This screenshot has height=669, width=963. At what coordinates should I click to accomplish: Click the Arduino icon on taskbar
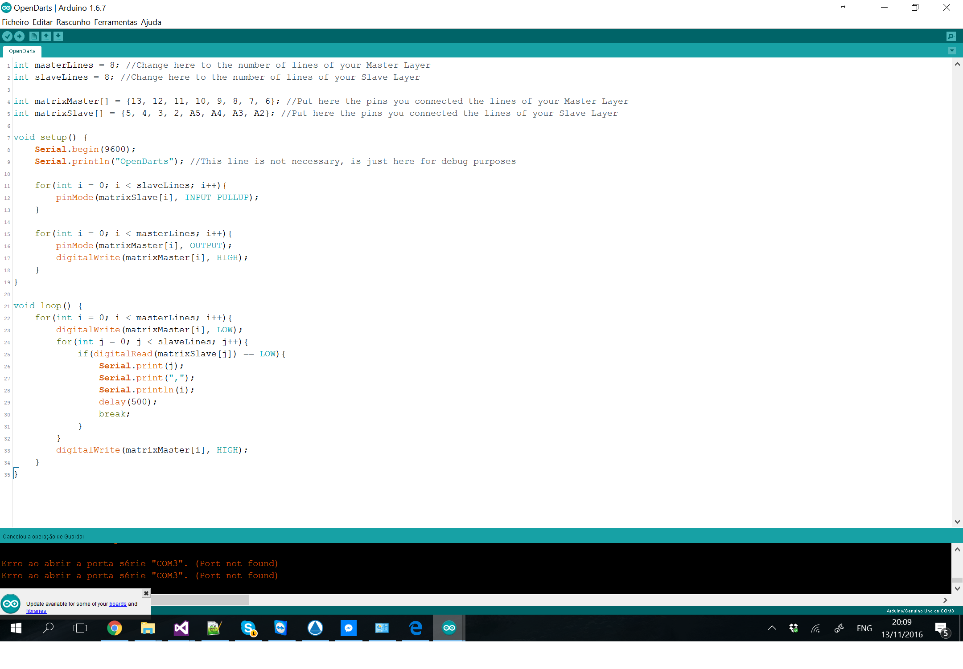(449, 628)
